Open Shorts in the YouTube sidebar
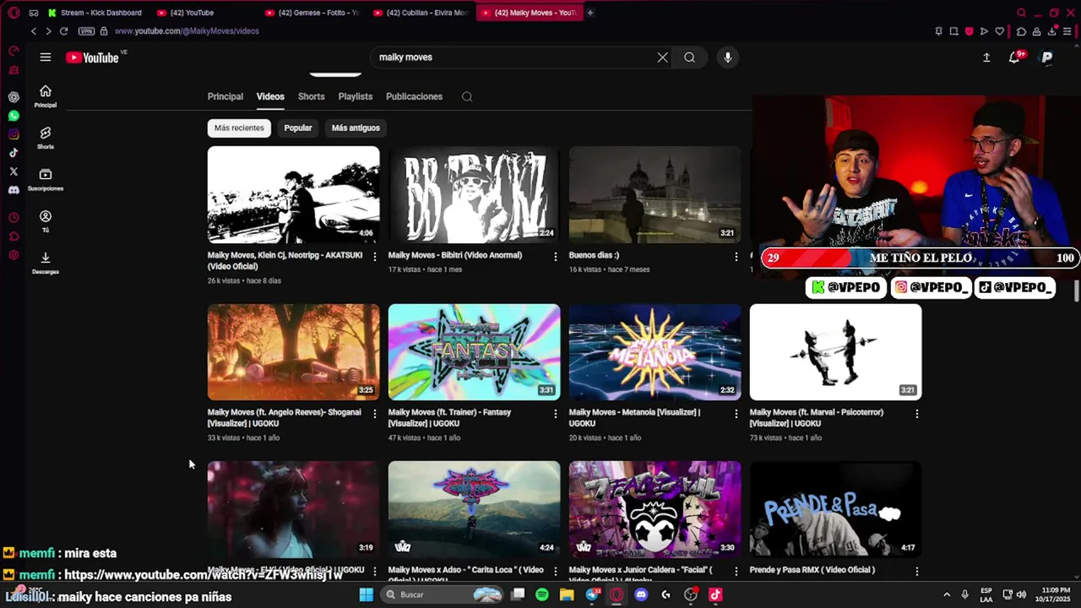The width and height of the screenshot is (1081, 608). pos(46,138)
